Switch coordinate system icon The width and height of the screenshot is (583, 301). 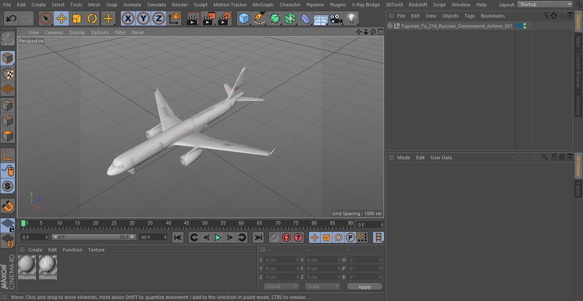click(175, 18)
